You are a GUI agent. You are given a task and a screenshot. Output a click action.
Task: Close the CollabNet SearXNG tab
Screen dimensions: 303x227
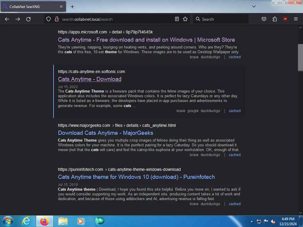[61, 7]
